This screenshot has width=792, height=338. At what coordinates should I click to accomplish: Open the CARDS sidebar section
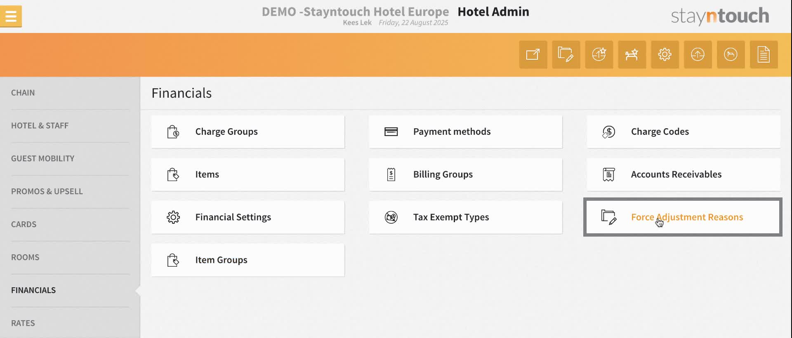(24, 225)
